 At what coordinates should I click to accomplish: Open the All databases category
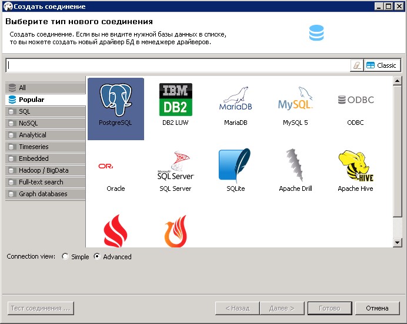click(x=45, y=88)
